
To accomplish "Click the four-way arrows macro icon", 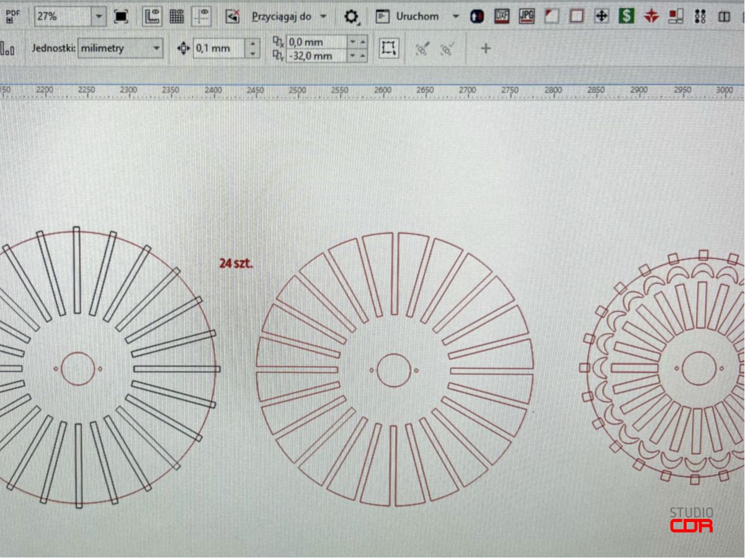I will 601,16.
